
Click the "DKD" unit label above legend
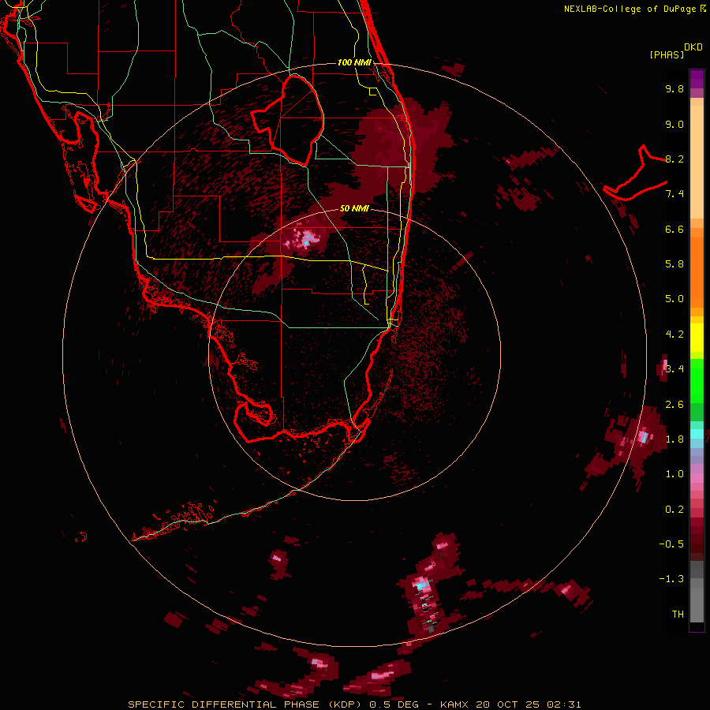pyautogui.click(x=693, y=47)
